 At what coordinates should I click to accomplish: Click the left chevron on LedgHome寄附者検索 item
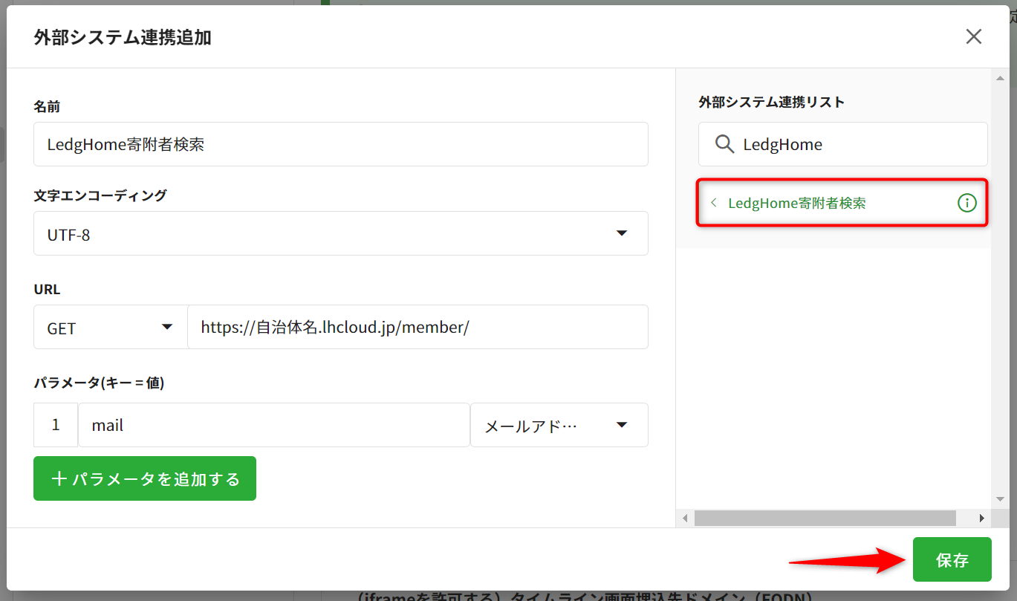714,203
